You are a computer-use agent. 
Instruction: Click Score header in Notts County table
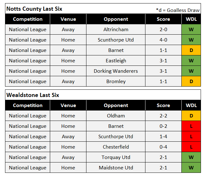click(x=163, y=19)
